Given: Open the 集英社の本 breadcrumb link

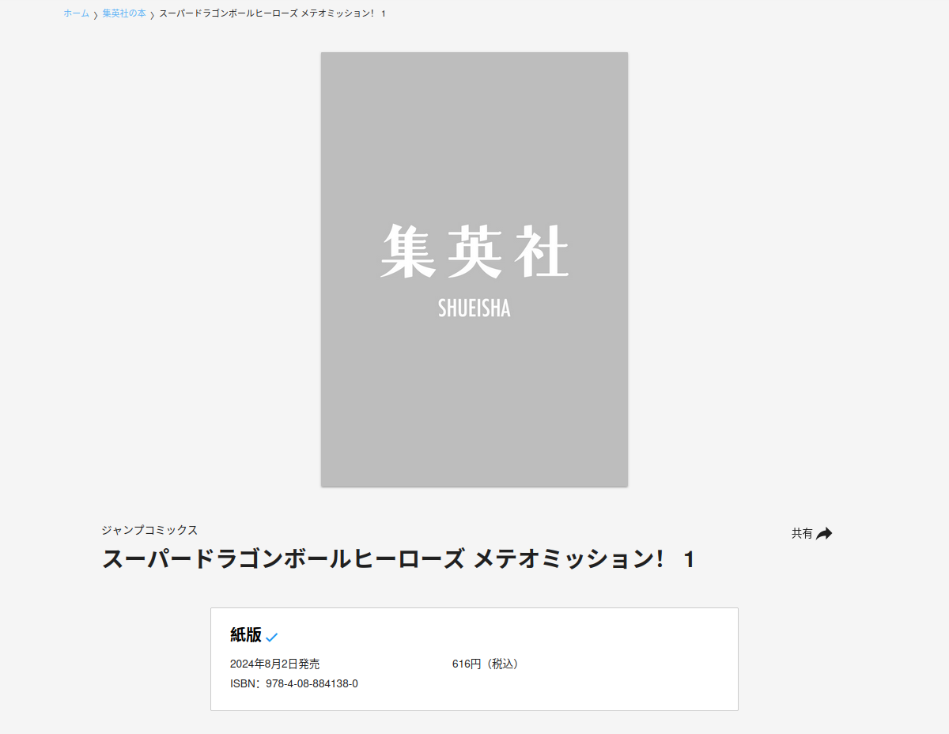Looking at the screenshot, I should (124, 13).
